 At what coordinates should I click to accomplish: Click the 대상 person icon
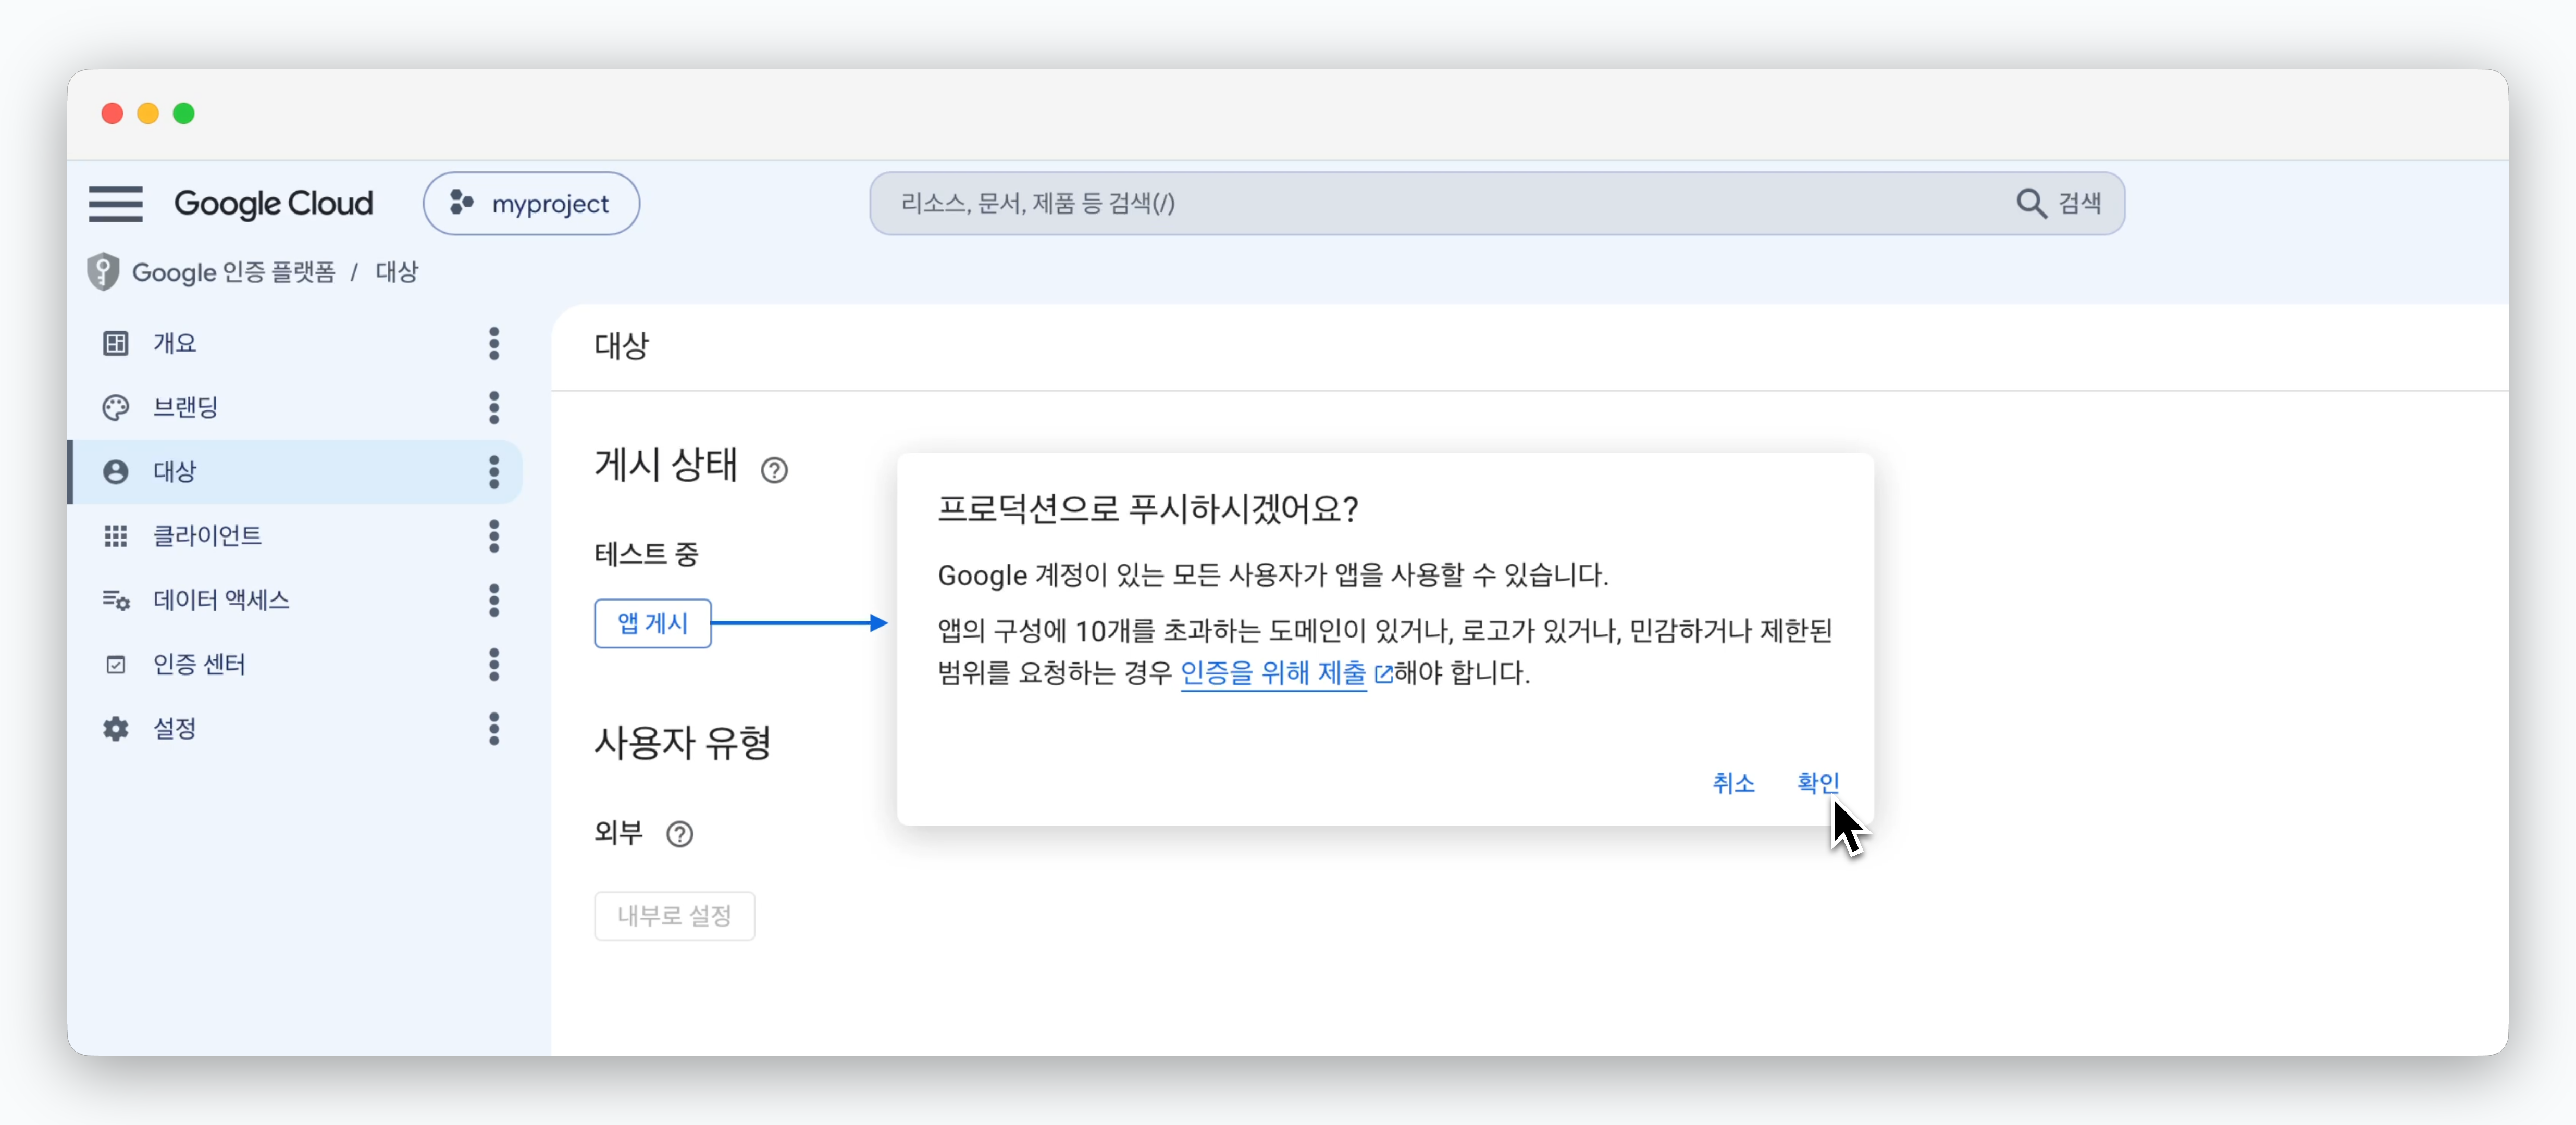(116, 472)
